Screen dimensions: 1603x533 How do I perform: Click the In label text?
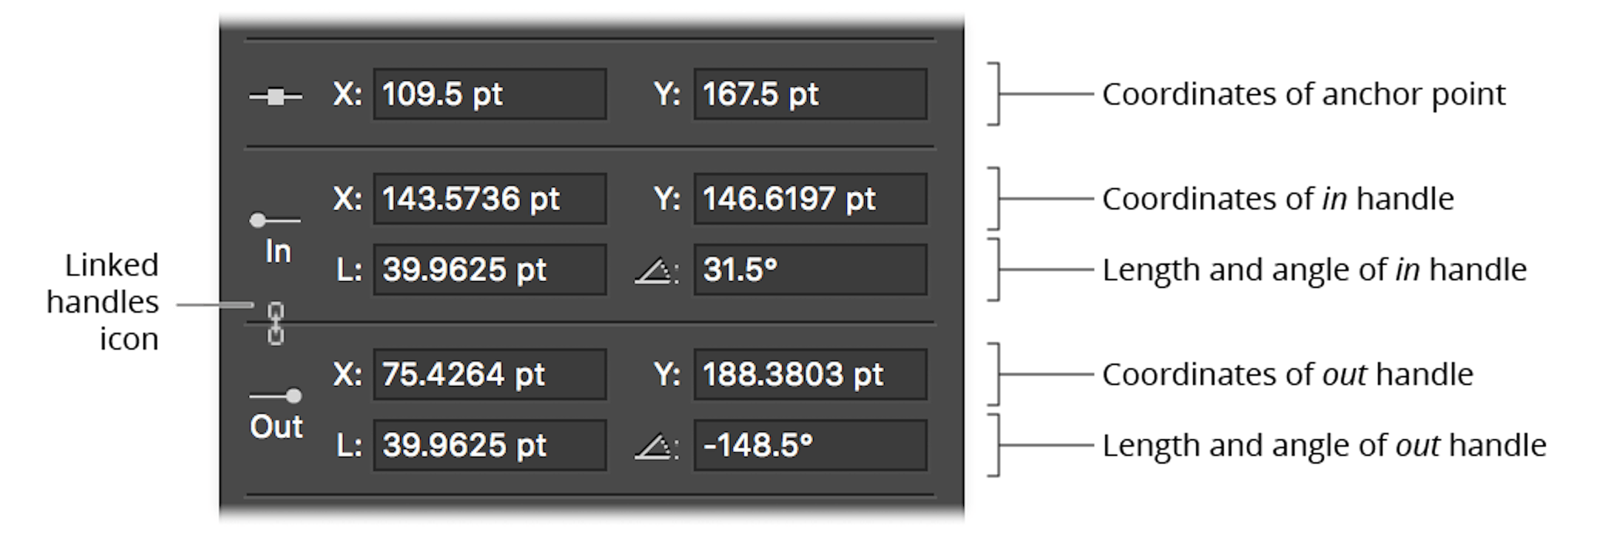pos(277,252)
